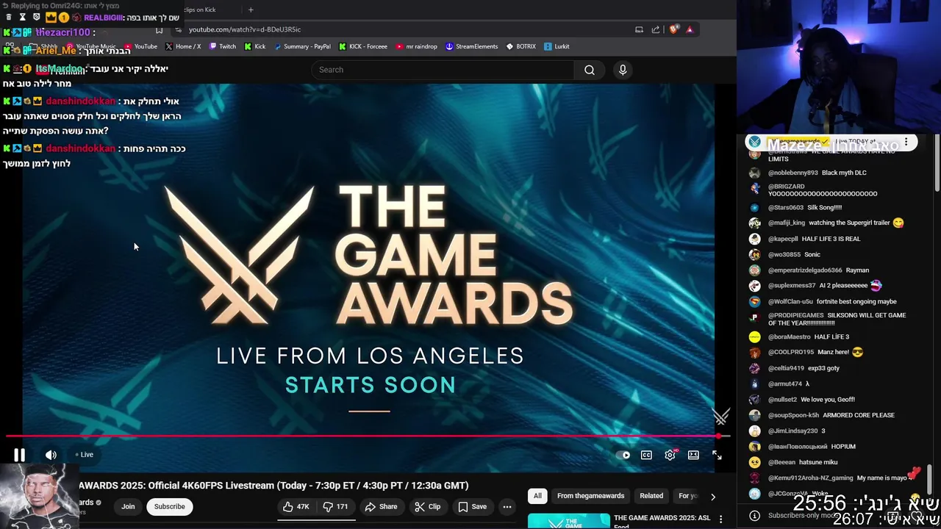Screen dimensions: 941x529
Task: Click the Brave rewards triangle icon
Action: coord(690,29)
